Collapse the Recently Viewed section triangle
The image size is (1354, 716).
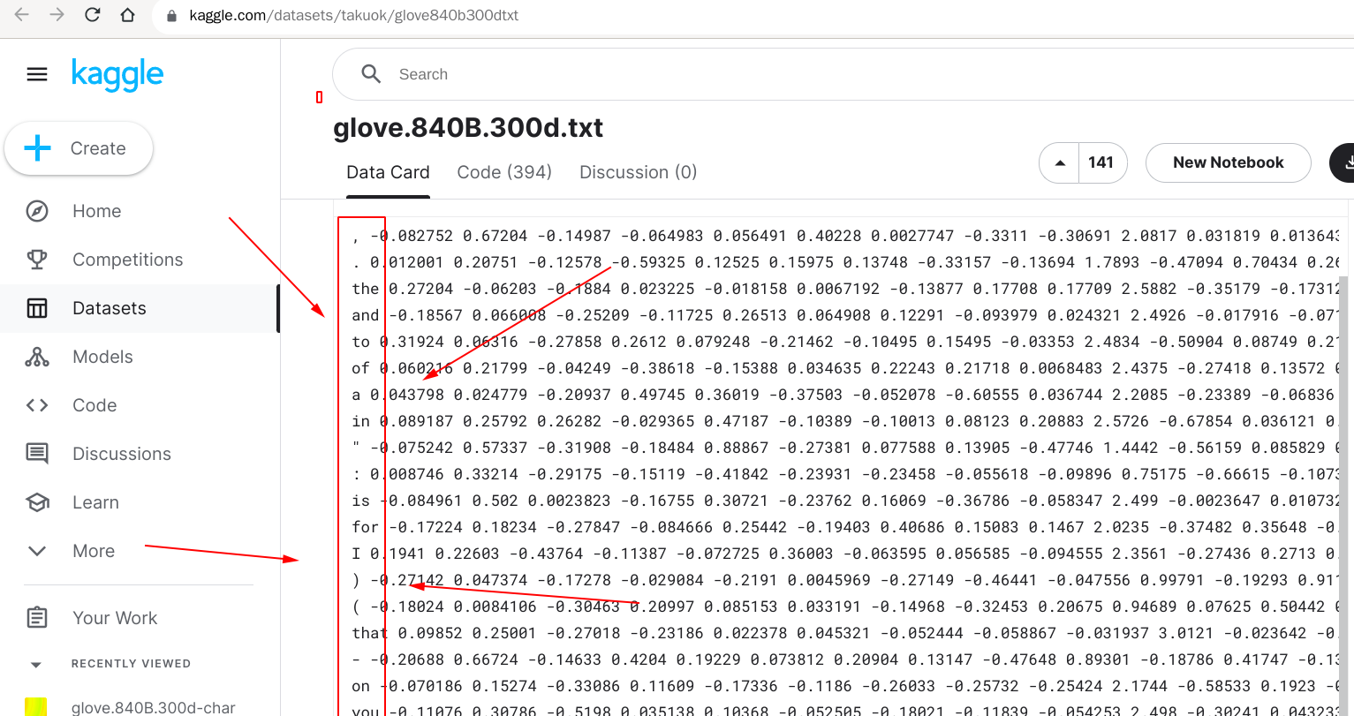point(36,664)
